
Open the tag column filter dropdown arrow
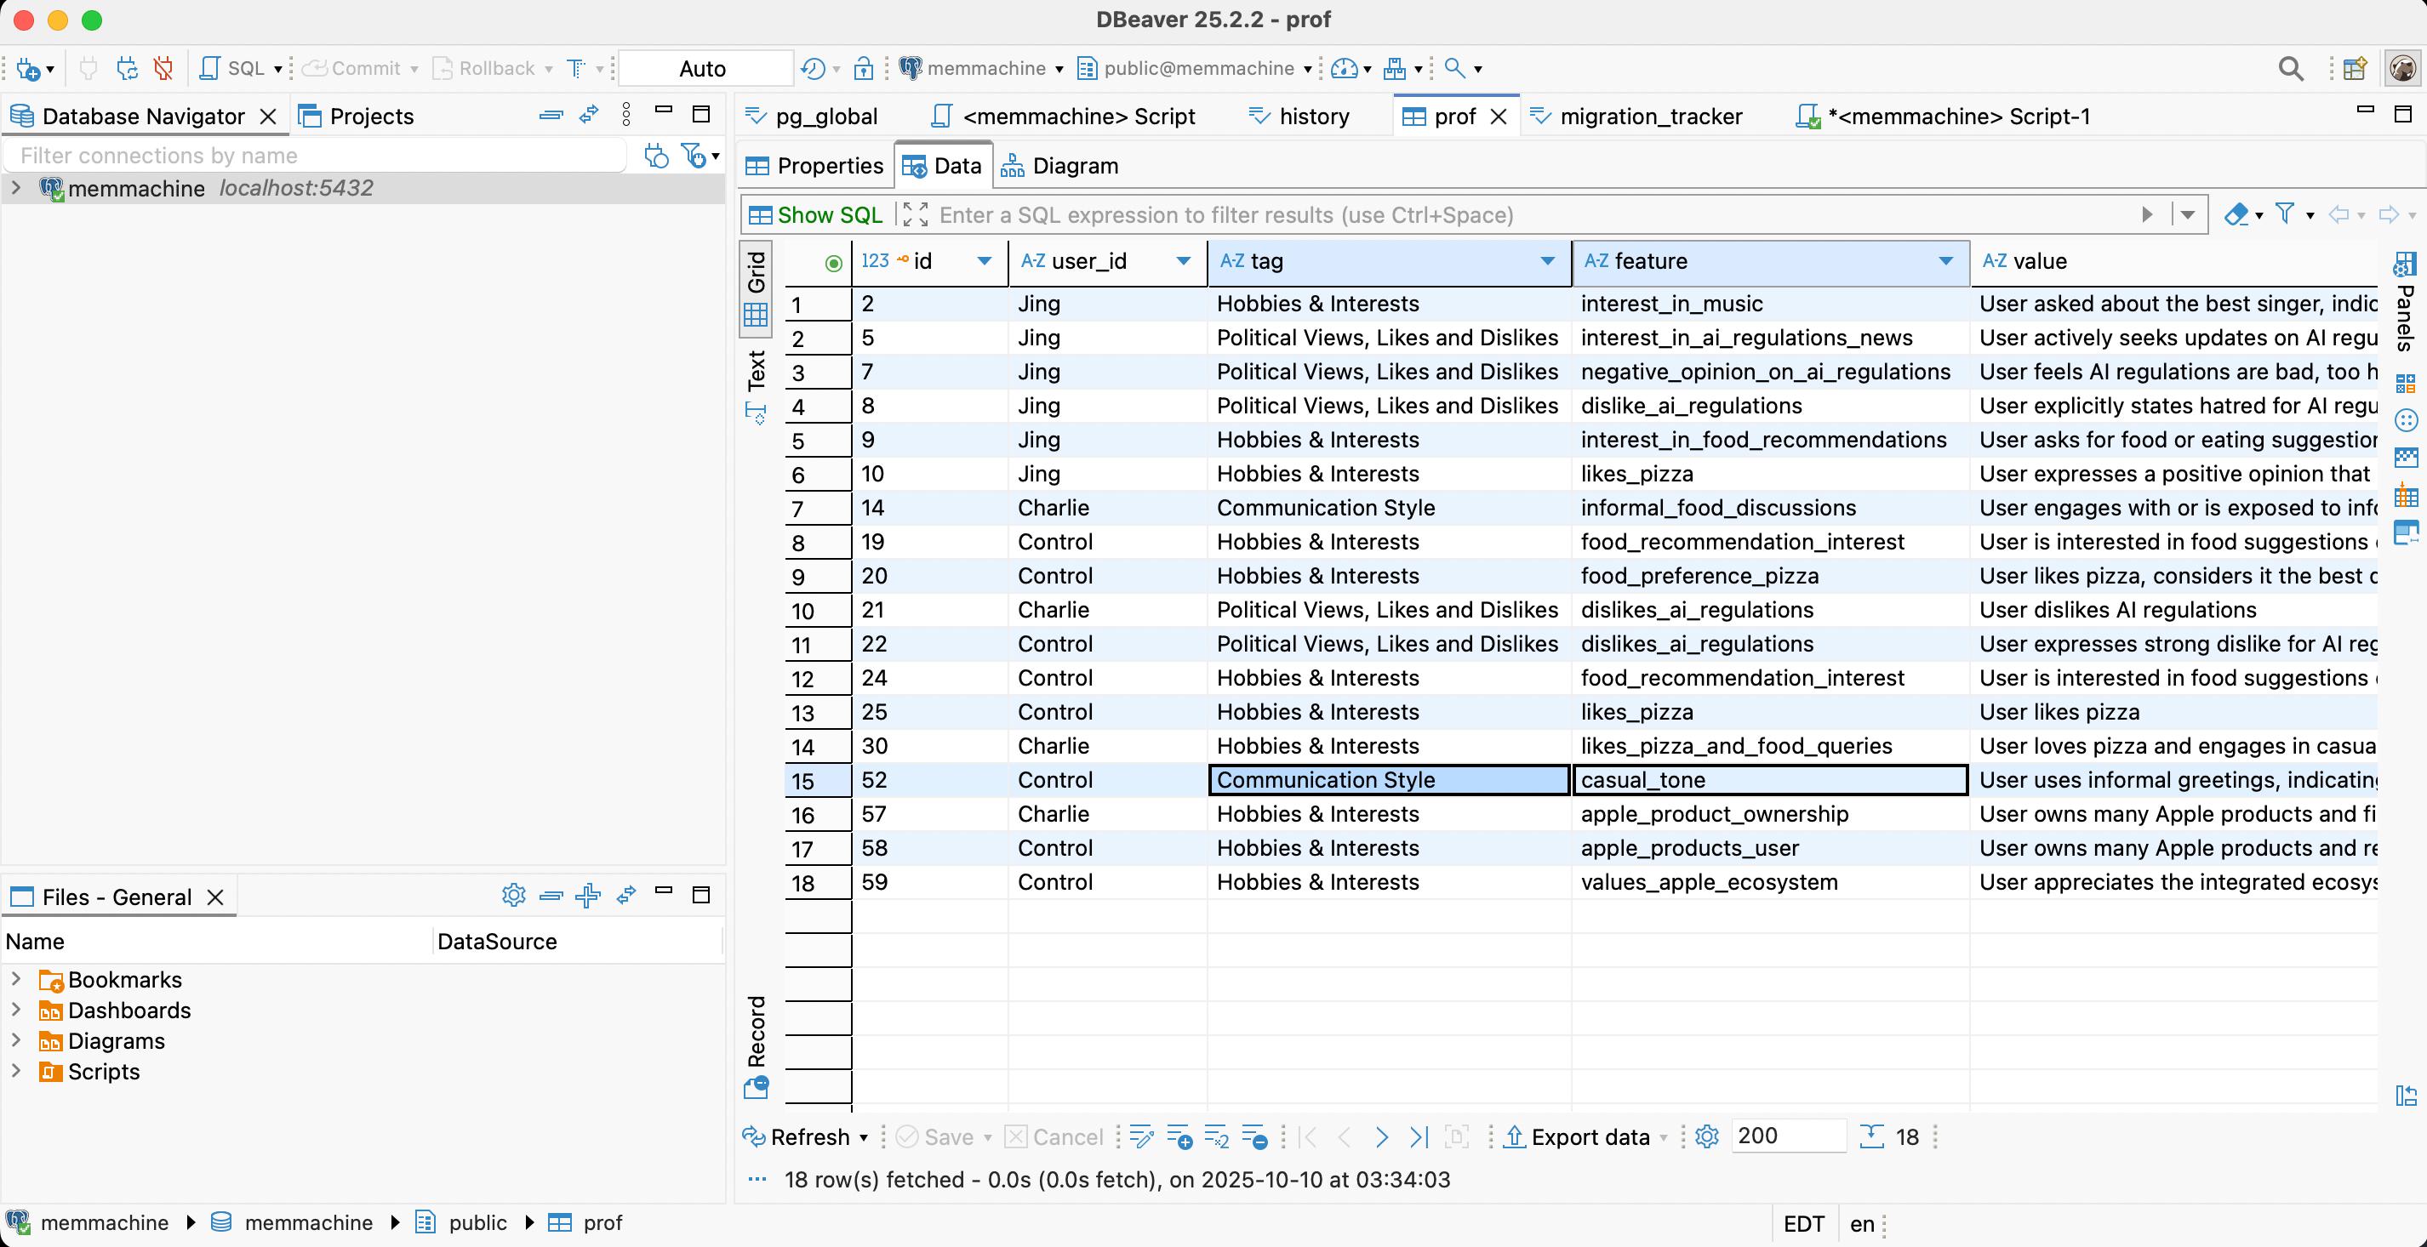(1547, 261)
